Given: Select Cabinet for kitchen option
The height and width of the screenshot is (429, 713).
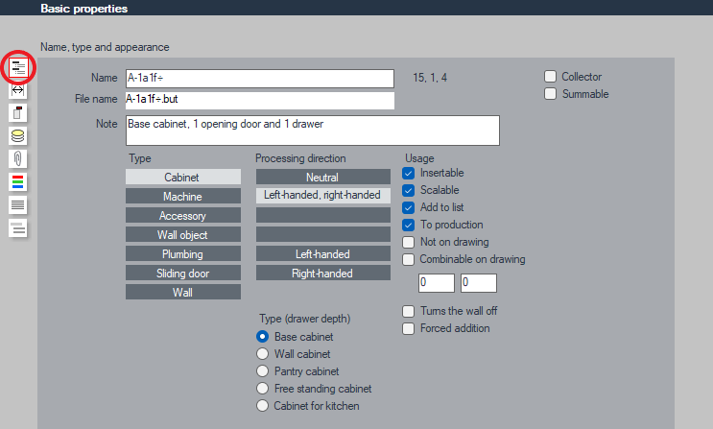Looking at the screenshot, I should click(x=262, y=406).
